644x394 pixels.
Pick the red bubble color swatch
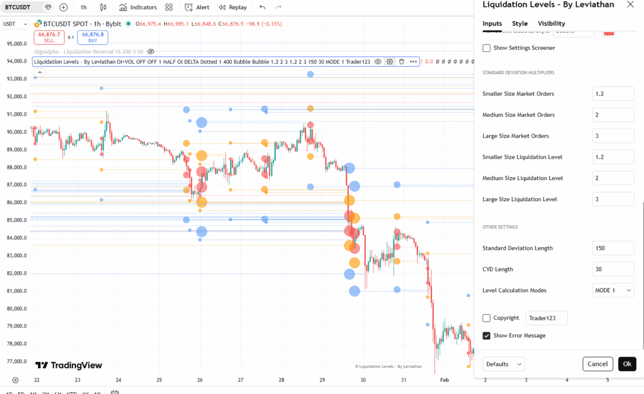point(609,33)
